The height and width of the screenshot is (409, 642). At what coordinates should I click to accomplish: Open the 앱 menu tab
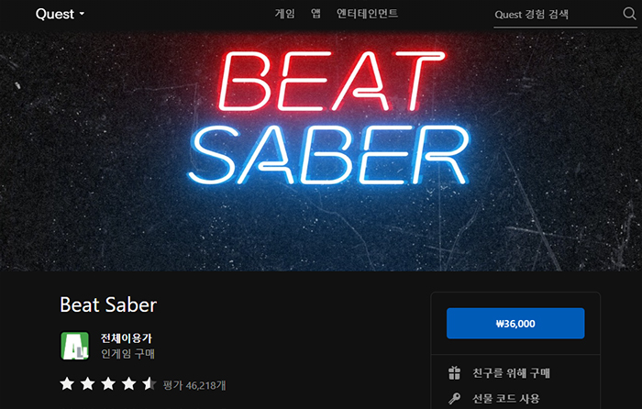coord(315,14)
